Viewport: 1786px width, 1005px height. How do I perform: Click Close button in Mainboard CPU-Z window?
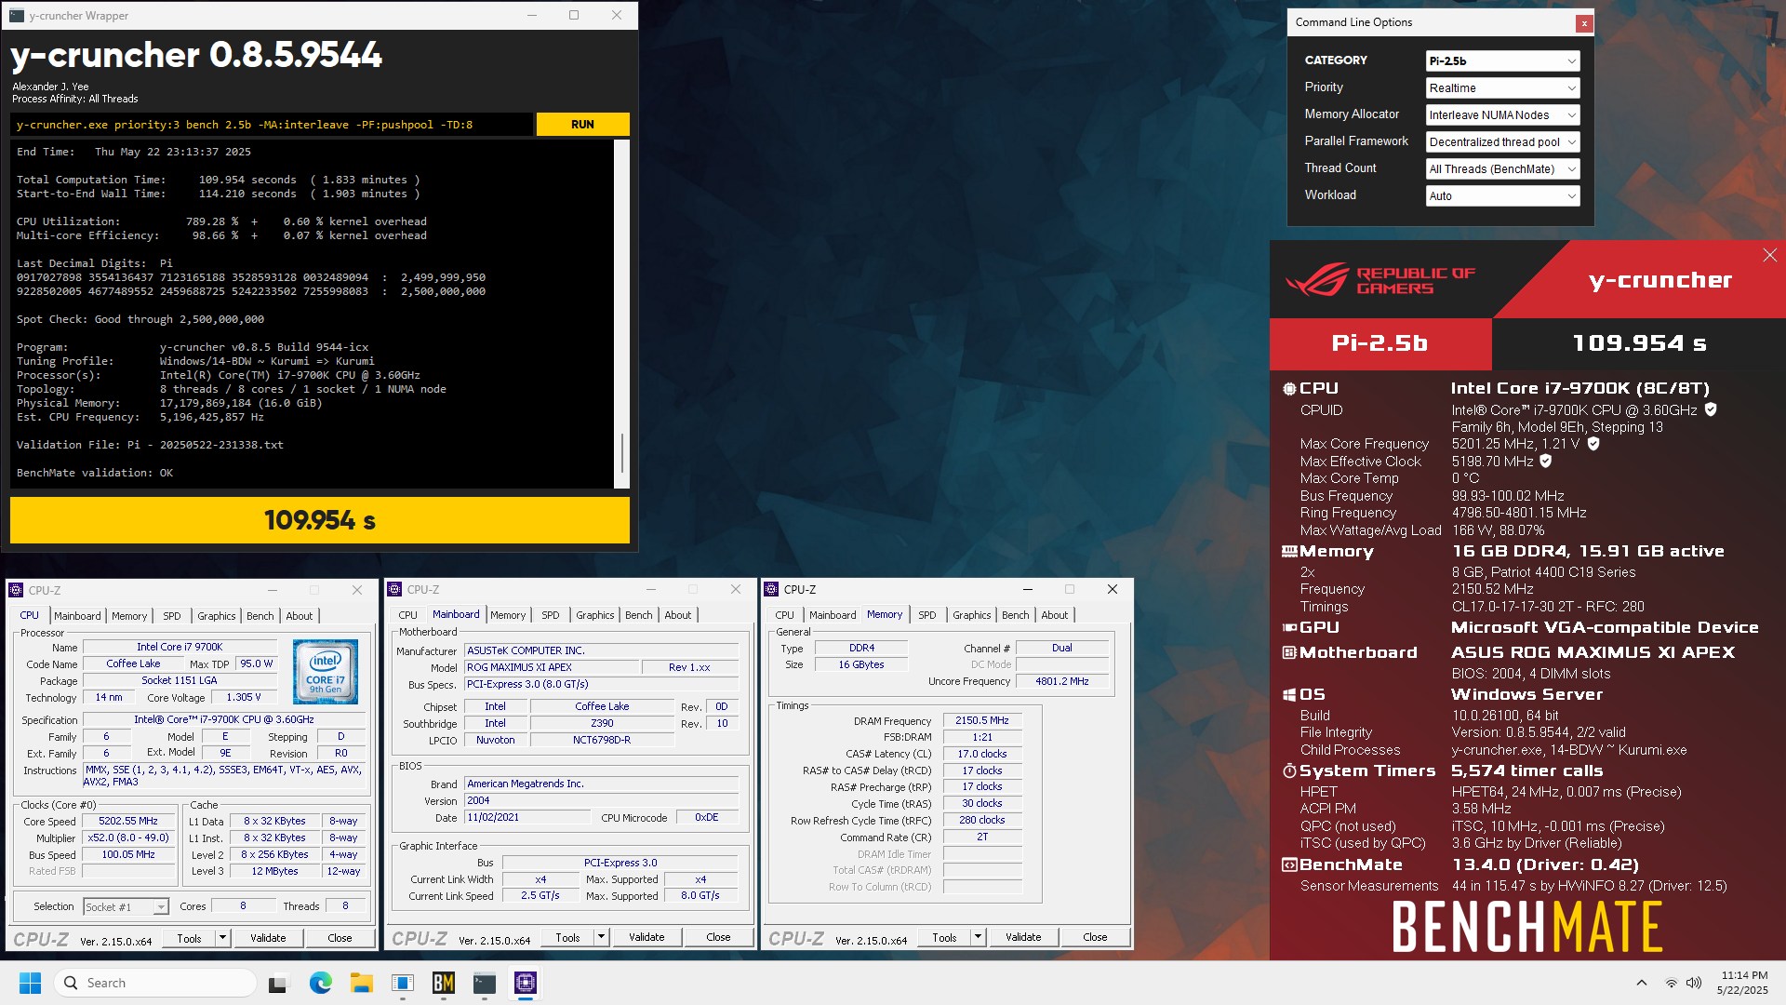(718, 937)
